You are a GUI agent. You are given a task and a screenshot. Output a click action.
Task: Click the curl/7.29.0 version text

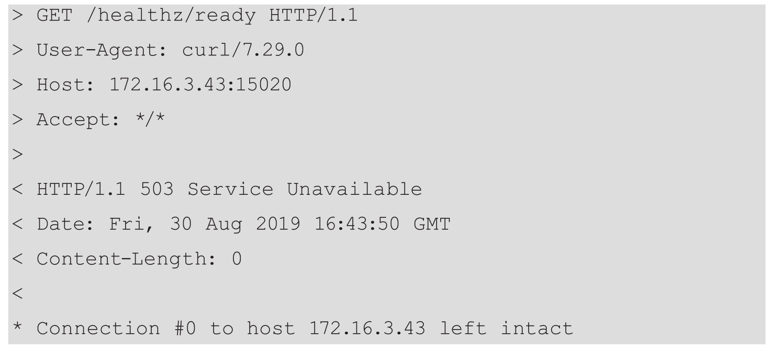[x=243, y=50]
